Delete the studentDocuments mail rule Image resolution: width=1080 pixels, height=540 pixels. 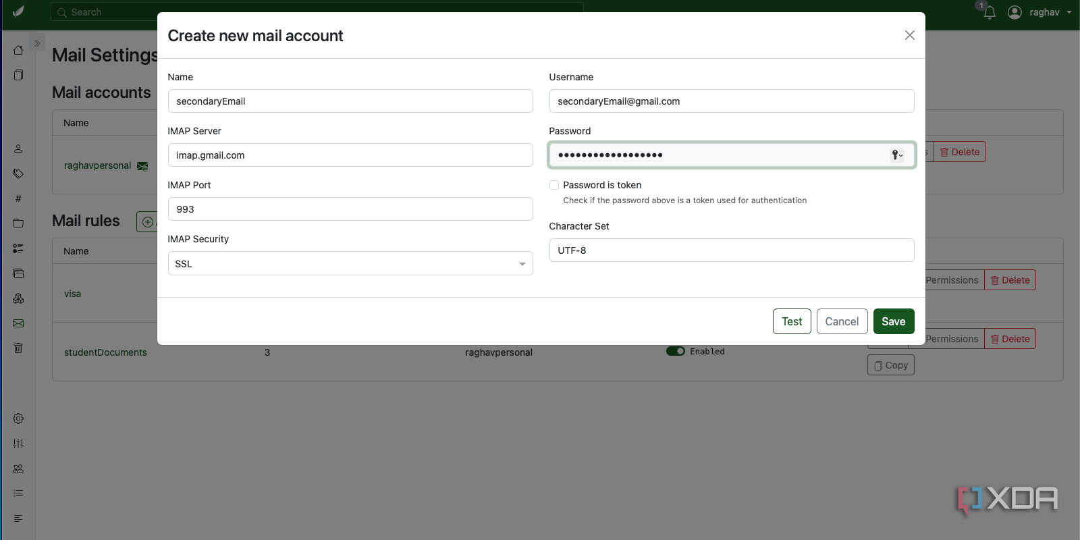coord(1010,339)
